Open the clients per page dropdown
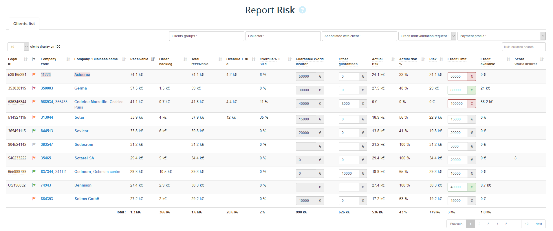The image size is (553, 231). (x=18, y=47)
